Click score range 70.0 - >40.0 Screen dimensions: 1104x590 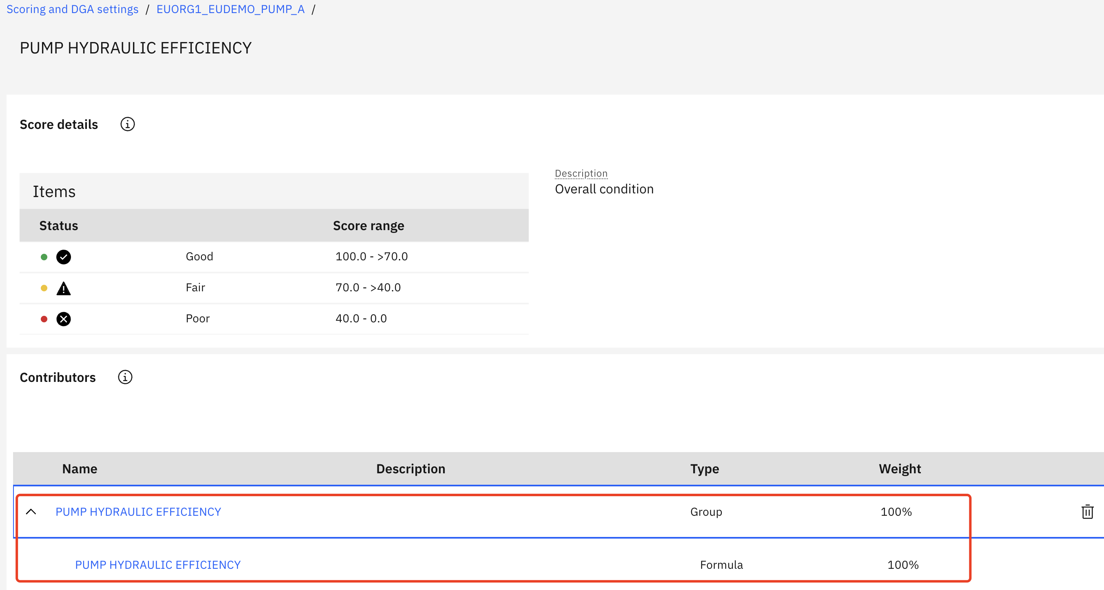(x=368, y=287)
